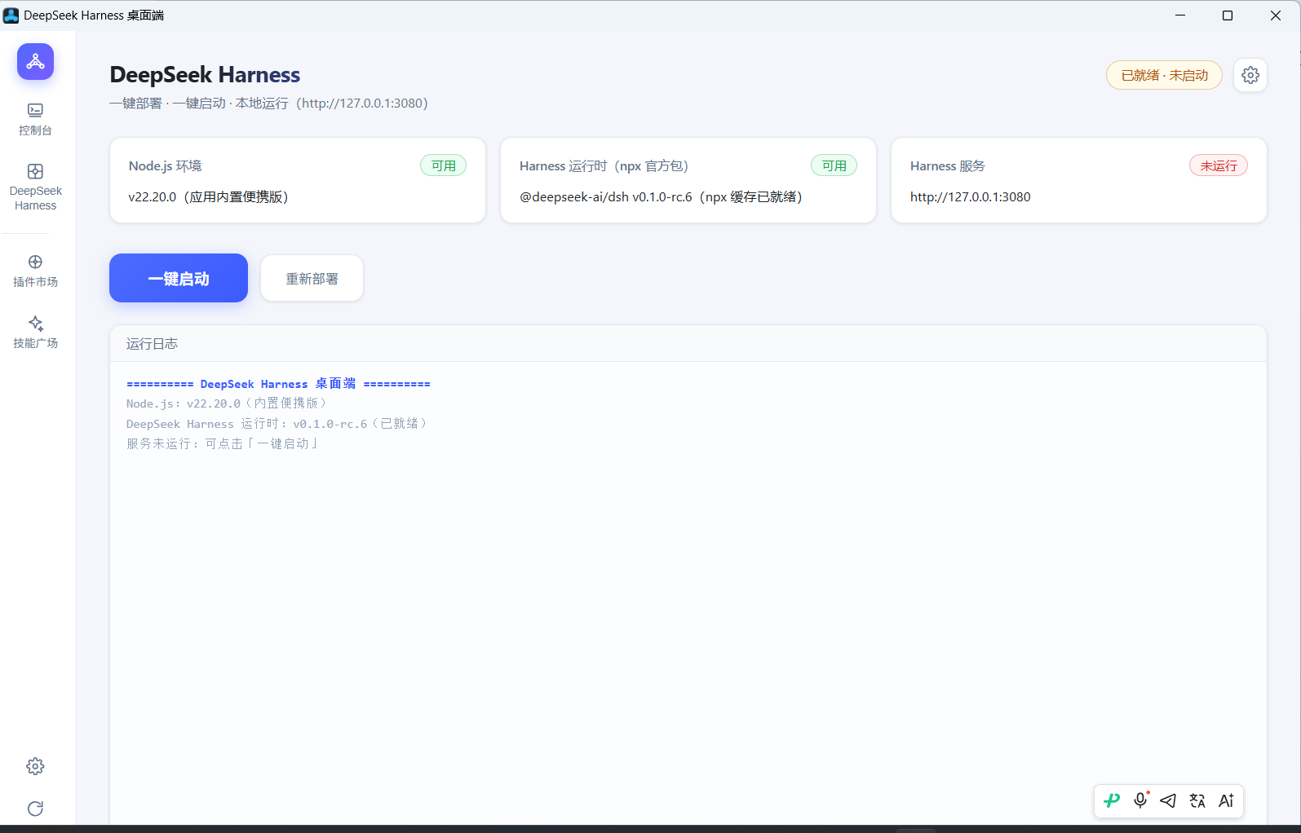The height and width of the screenshot is (833, 1301).
Task: Click log line Node.js: v22.20.0
Action: point(227,403)
